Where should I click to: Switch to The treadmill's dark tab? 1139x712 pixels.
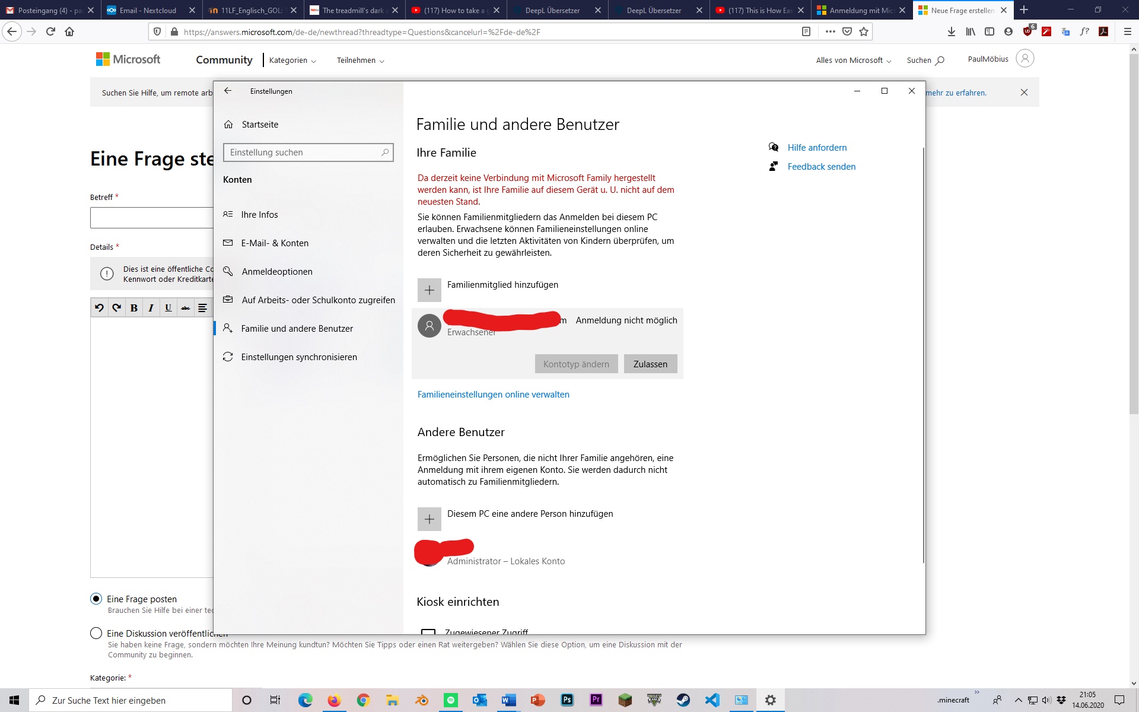(353, 10)
